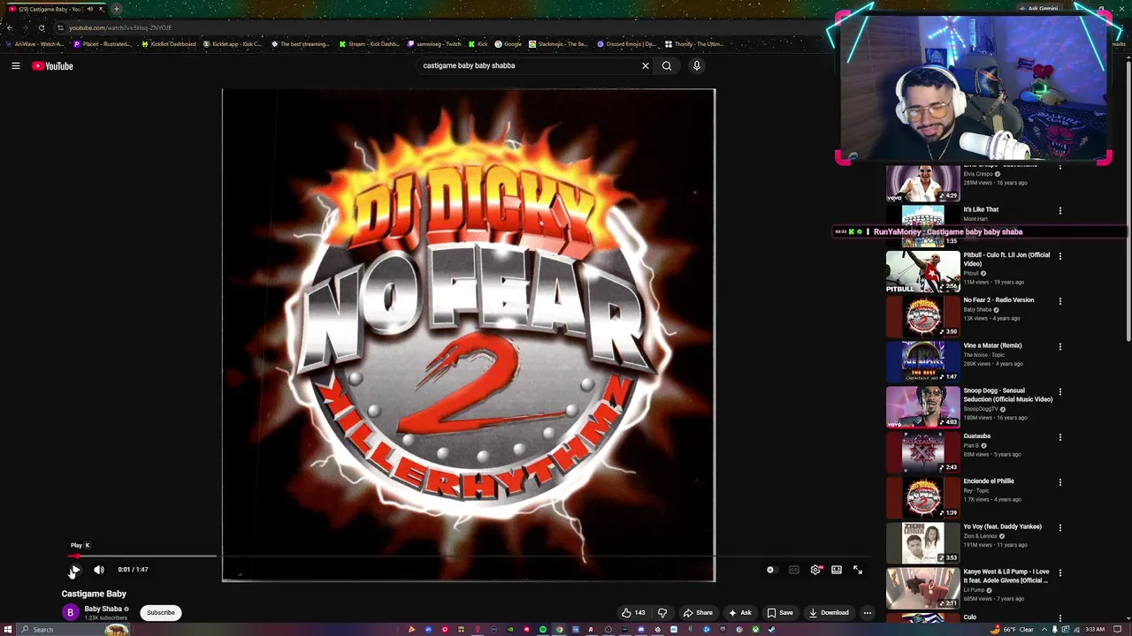Viewport: 1132px width, 636px height.
Task: Open the 'Snoop Dogg - Sensual Seduction' title
Action: [x=1007, y=395]
